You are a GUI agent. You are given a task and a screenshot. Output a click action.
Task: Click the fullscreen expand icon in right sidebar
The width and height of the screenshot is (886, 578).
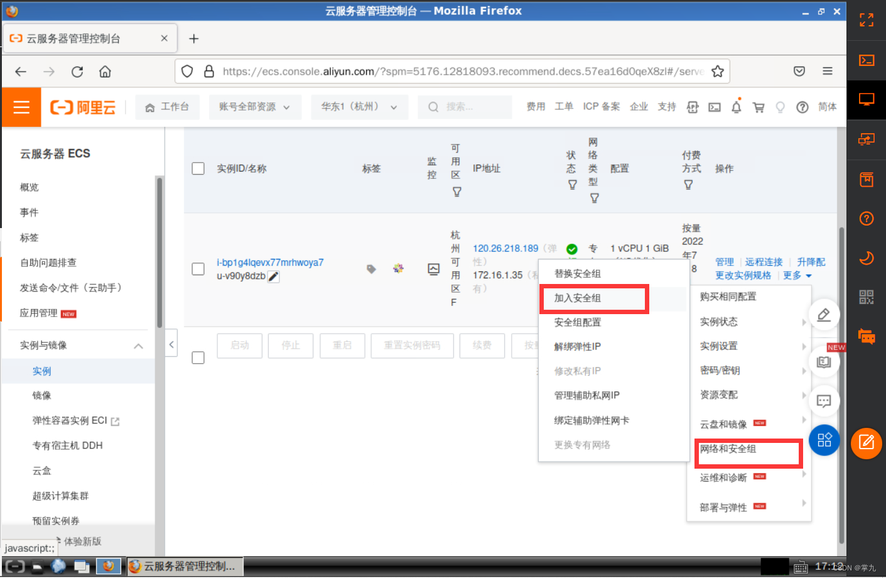(867, 20)
